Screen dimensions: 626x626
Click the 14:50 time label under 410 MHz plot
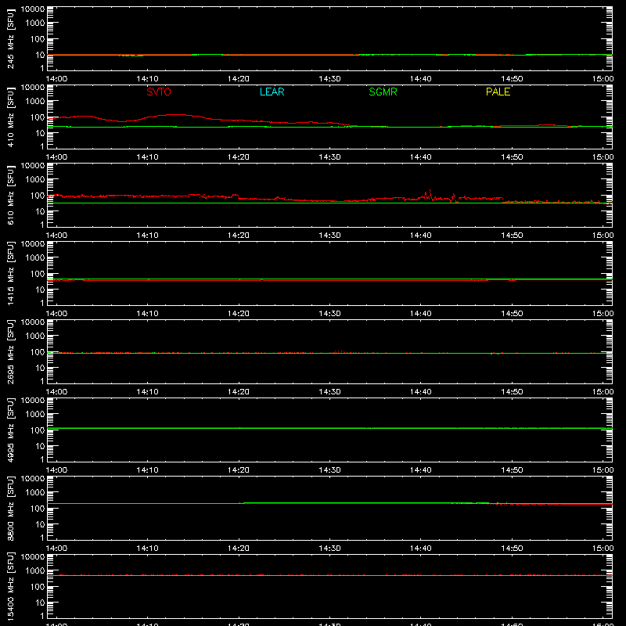512,157
